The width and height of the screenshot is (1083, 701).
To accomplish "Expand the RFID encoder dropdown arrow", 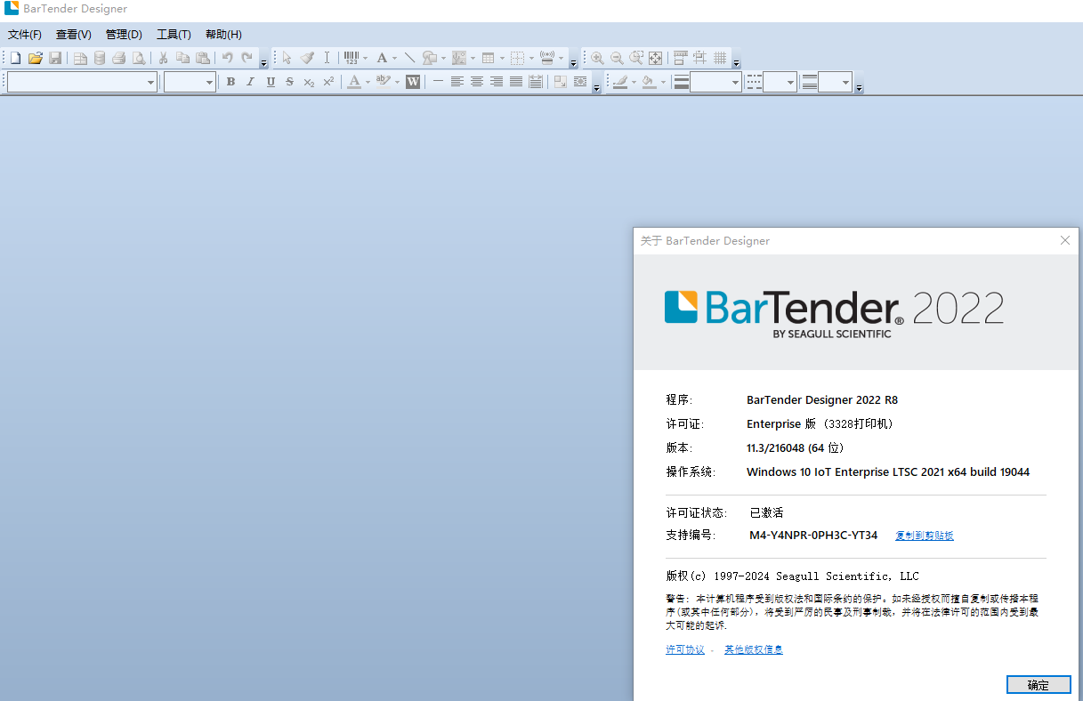I will pos(562,58).
